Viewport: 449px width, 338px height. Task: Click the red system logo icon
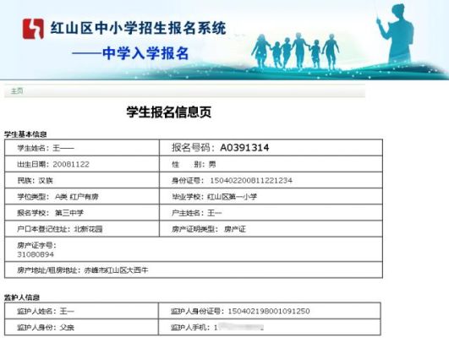click(x=33, y=29)
